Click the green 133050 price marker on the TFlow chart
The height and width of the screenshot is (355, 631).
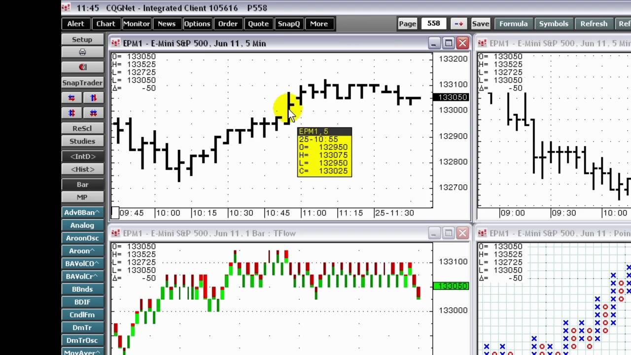tap(451, 286)
